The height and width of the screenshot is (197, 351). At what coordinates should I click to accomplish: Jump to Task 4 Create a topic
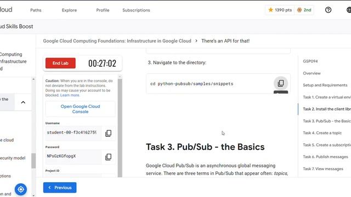322,133
